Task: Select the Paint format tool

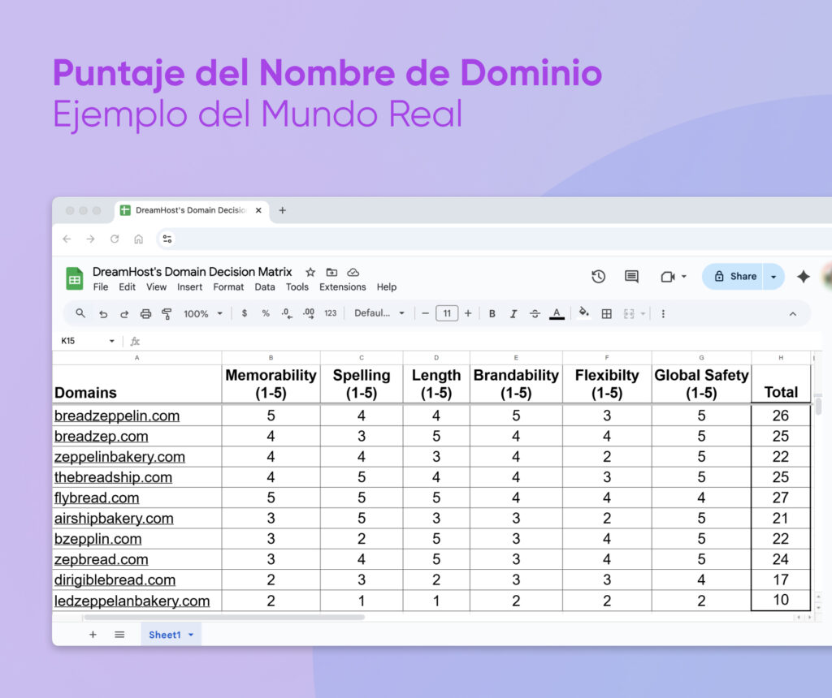Action: pos(167,312)
